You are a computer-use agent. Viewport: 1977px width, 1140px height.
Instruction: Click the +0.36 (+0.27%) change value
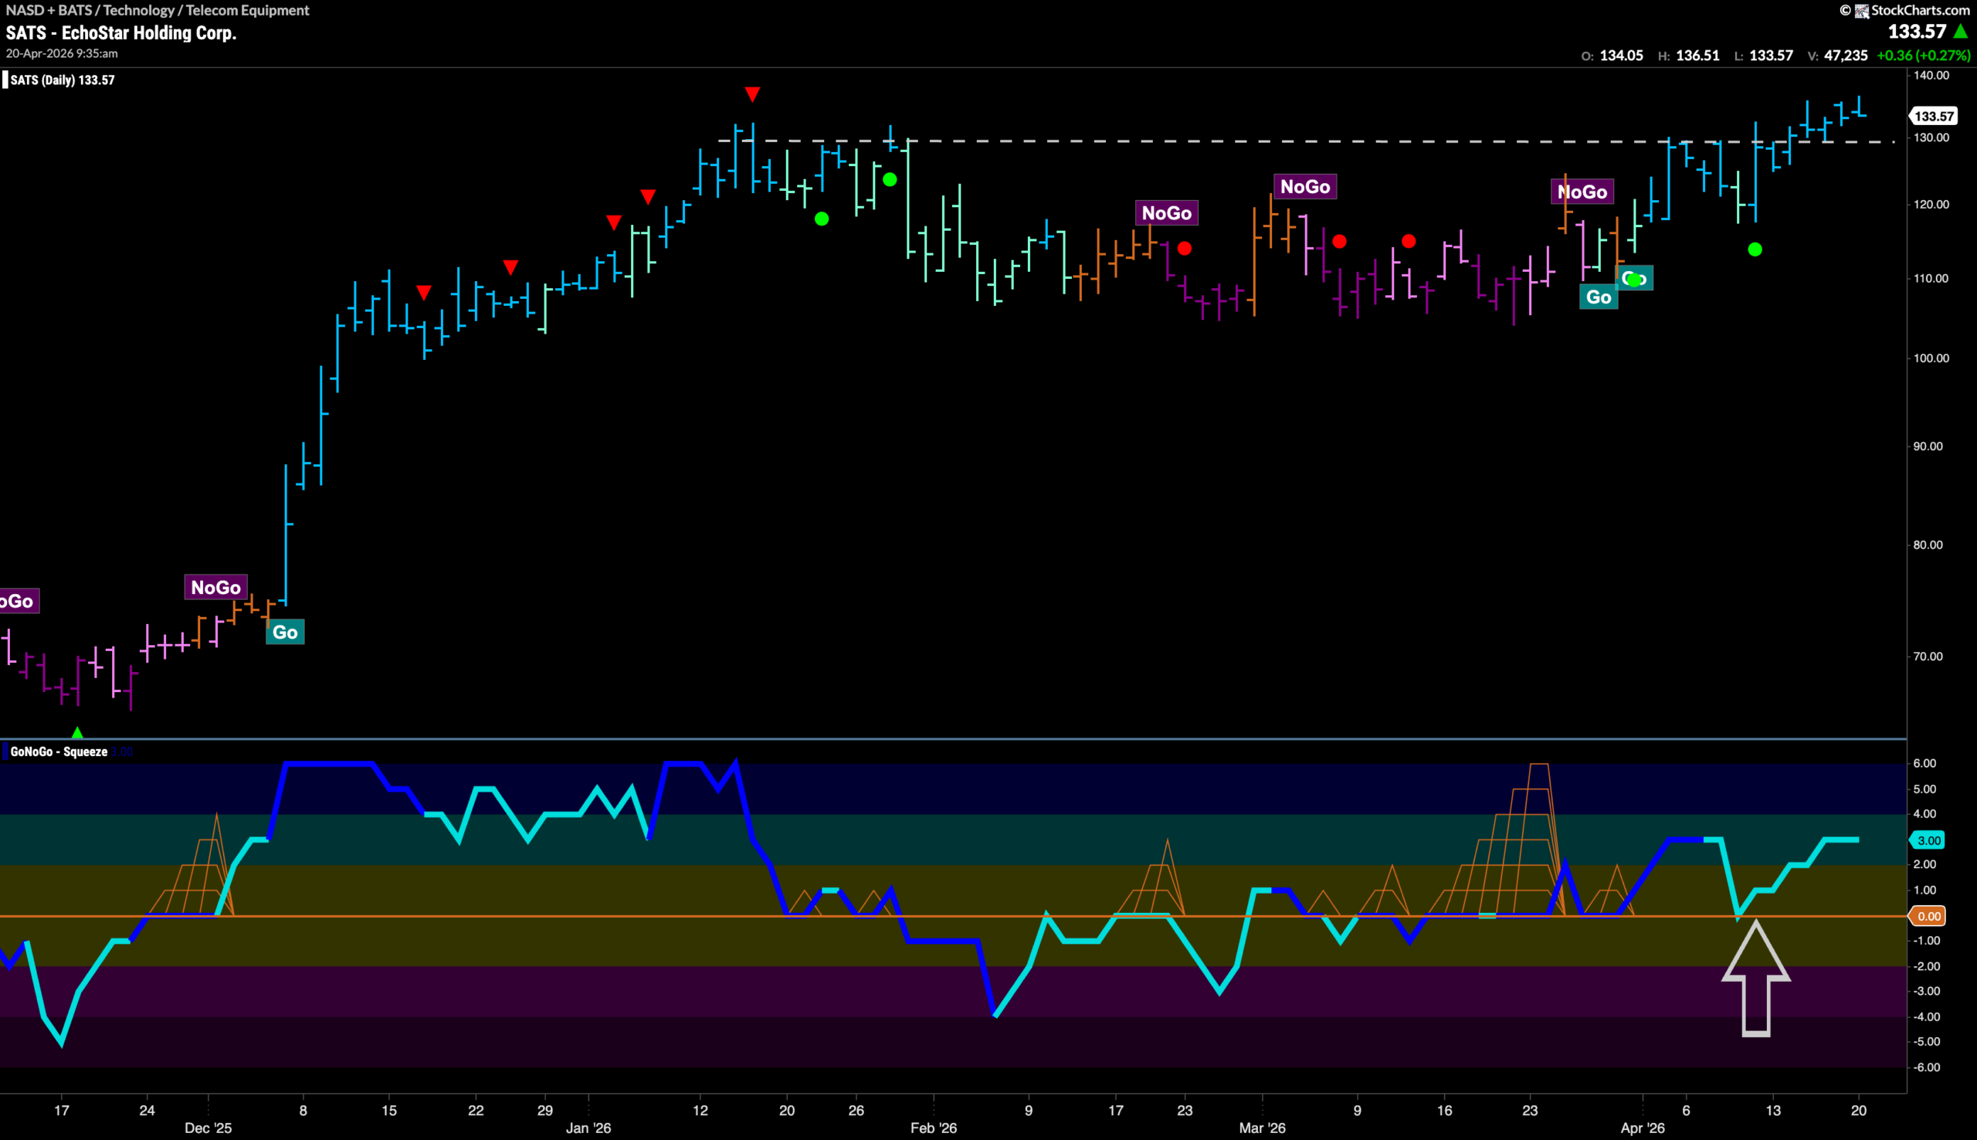(1923, 56)
